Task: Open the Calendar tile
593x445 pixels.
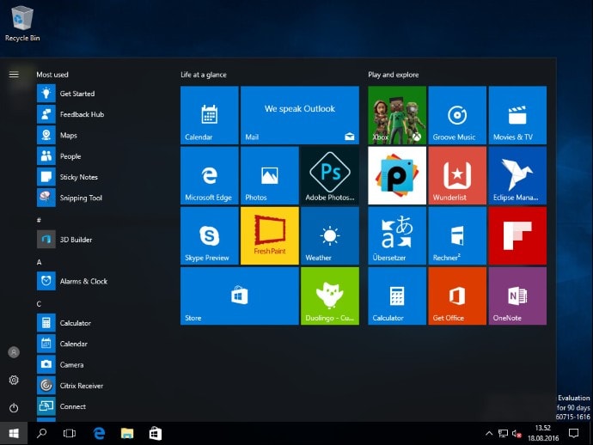Action: [x=210, y=115]
